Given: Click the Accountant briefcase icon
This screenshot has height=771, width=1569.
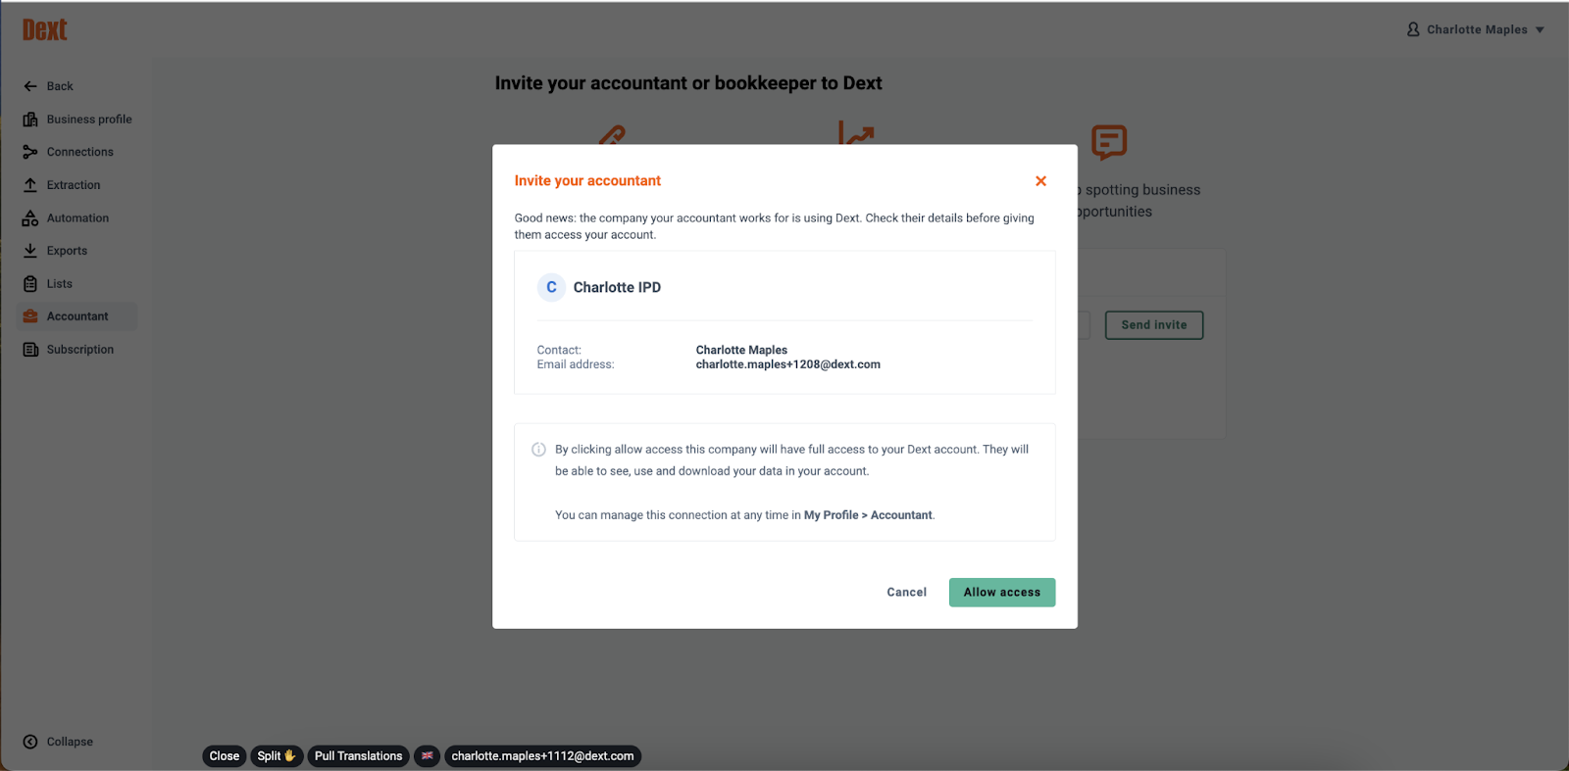Looking at the screenshot, I should pyautogui.click(x=30, y=316).
